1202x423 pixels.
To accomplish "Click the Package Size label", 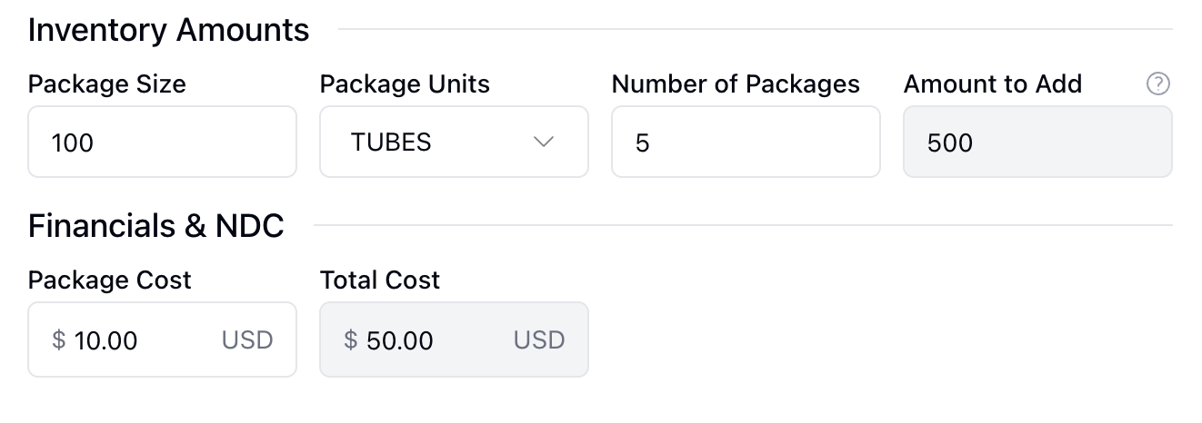I will point(107,84).
